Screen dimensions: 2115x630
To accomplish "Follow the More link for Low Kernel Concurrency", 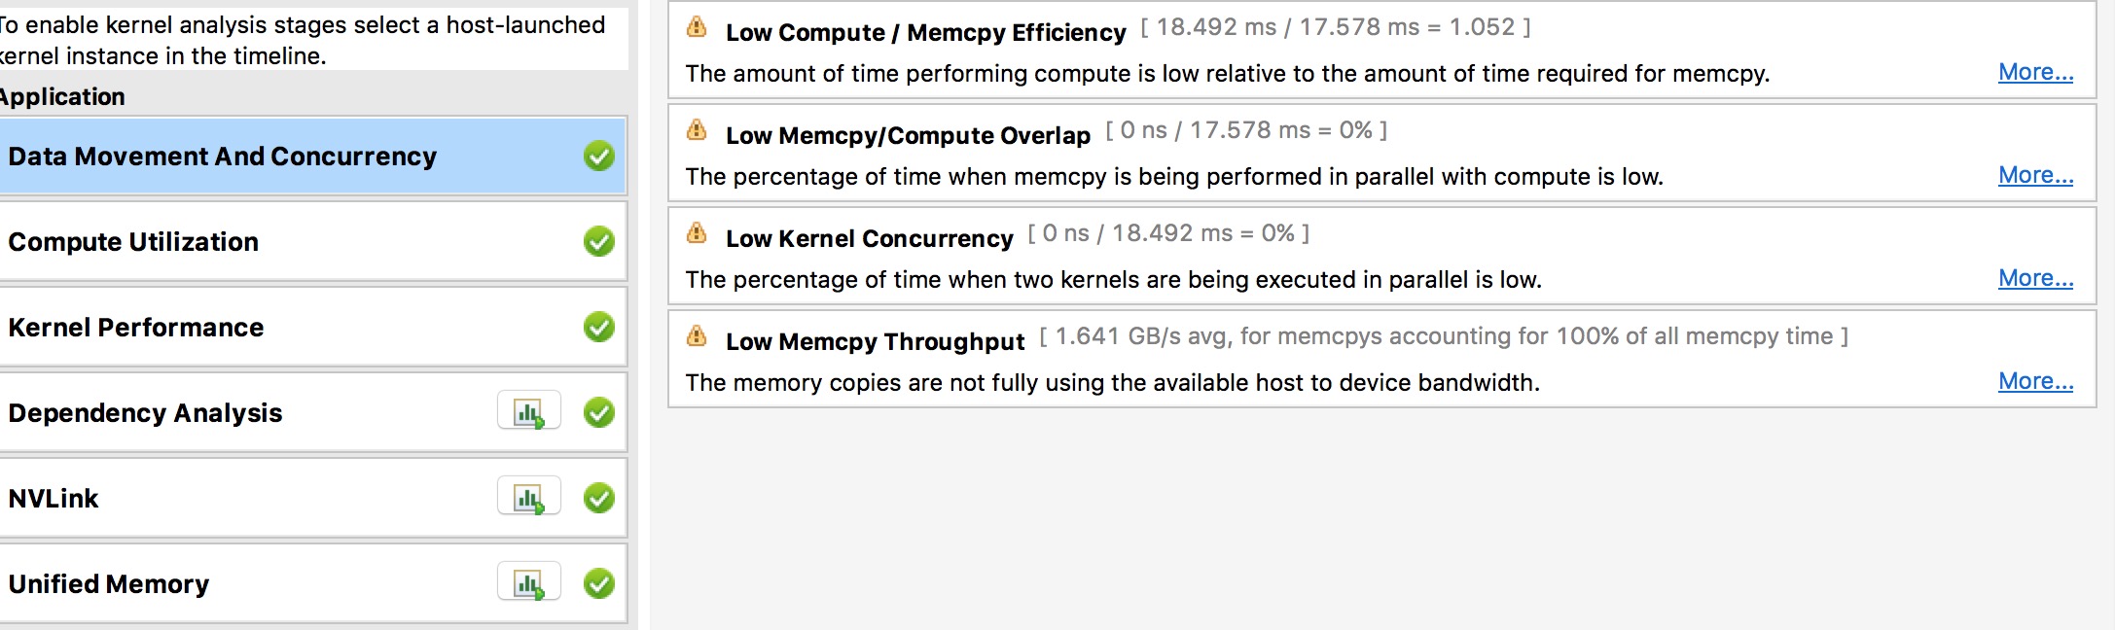I will point(2035,278).
